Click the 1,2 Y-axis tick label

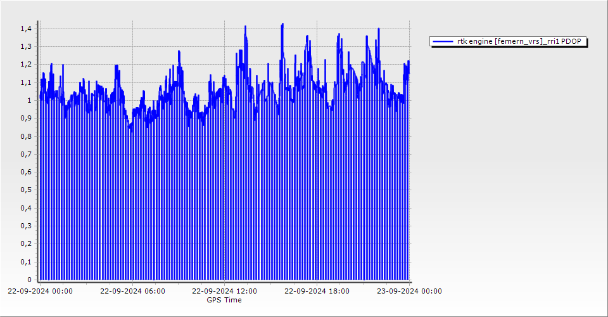pos(25,65)
